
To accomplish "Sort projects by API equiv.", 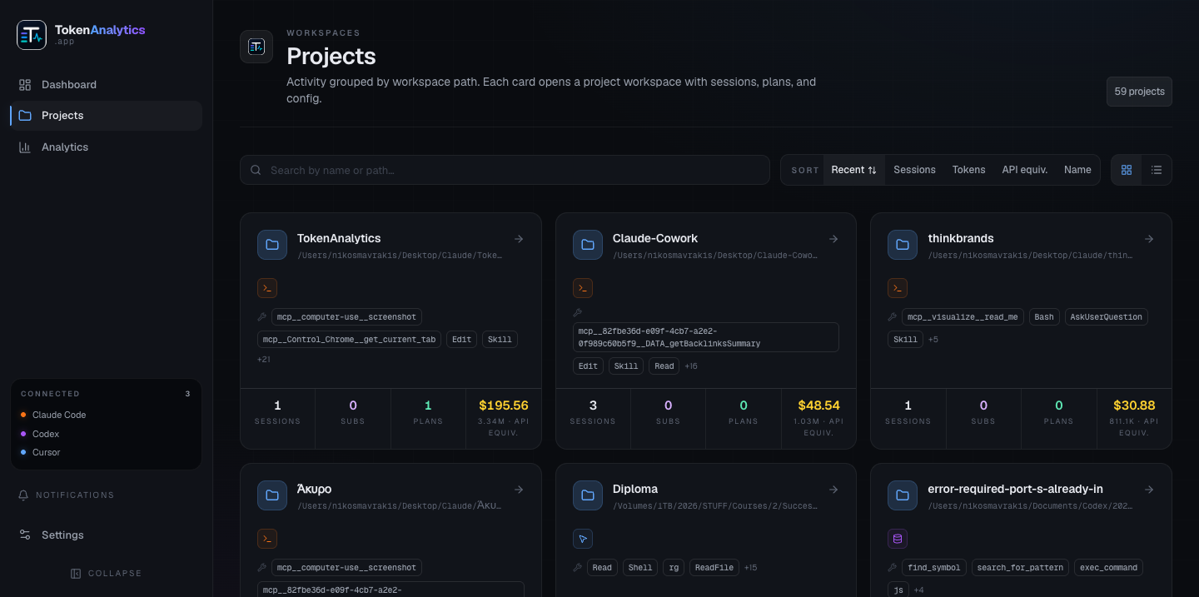I will click(1024, 170).
